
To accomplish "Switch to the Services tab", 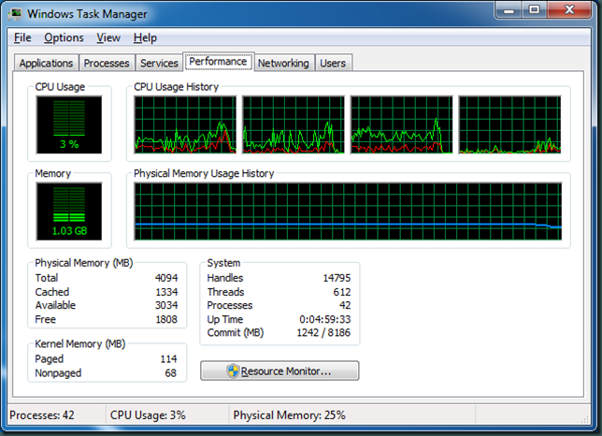I will (159, 63).
